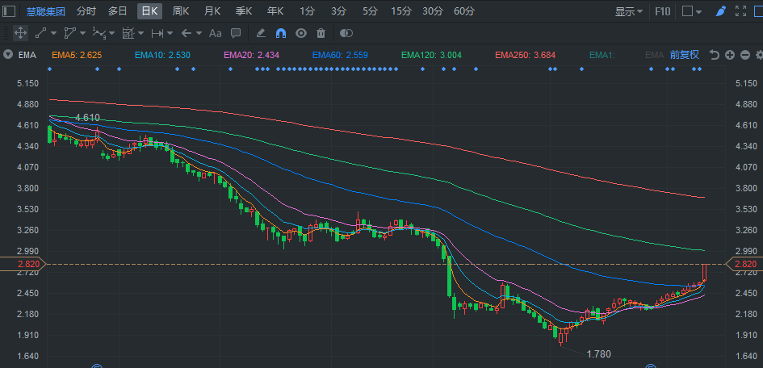Select the speech bubble comment tool
The height and width of the screenshot is (368, 763).
pyautogui.click(x=236, y=33)
